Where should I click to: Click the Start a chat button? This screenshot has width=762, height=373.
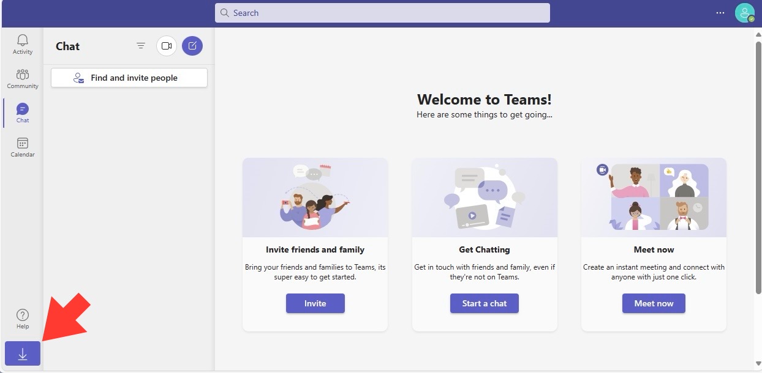point(485,303)
